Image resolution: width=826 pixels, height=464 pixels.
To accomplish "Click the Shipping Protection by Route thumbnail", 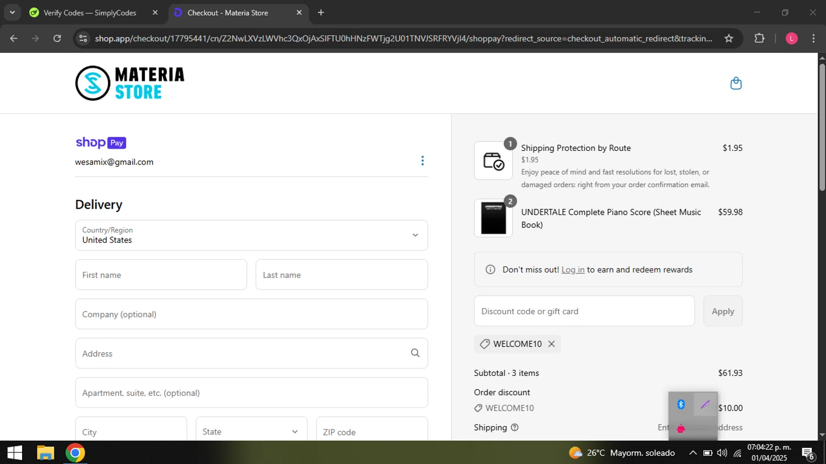I will coord(493,161).
